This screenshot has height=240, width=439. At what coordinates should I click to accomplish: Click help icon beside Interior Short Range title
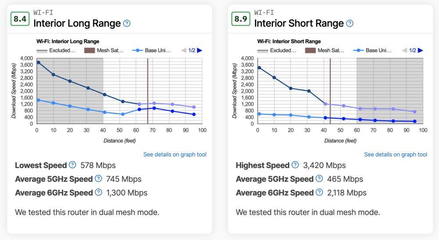[349, 23]
